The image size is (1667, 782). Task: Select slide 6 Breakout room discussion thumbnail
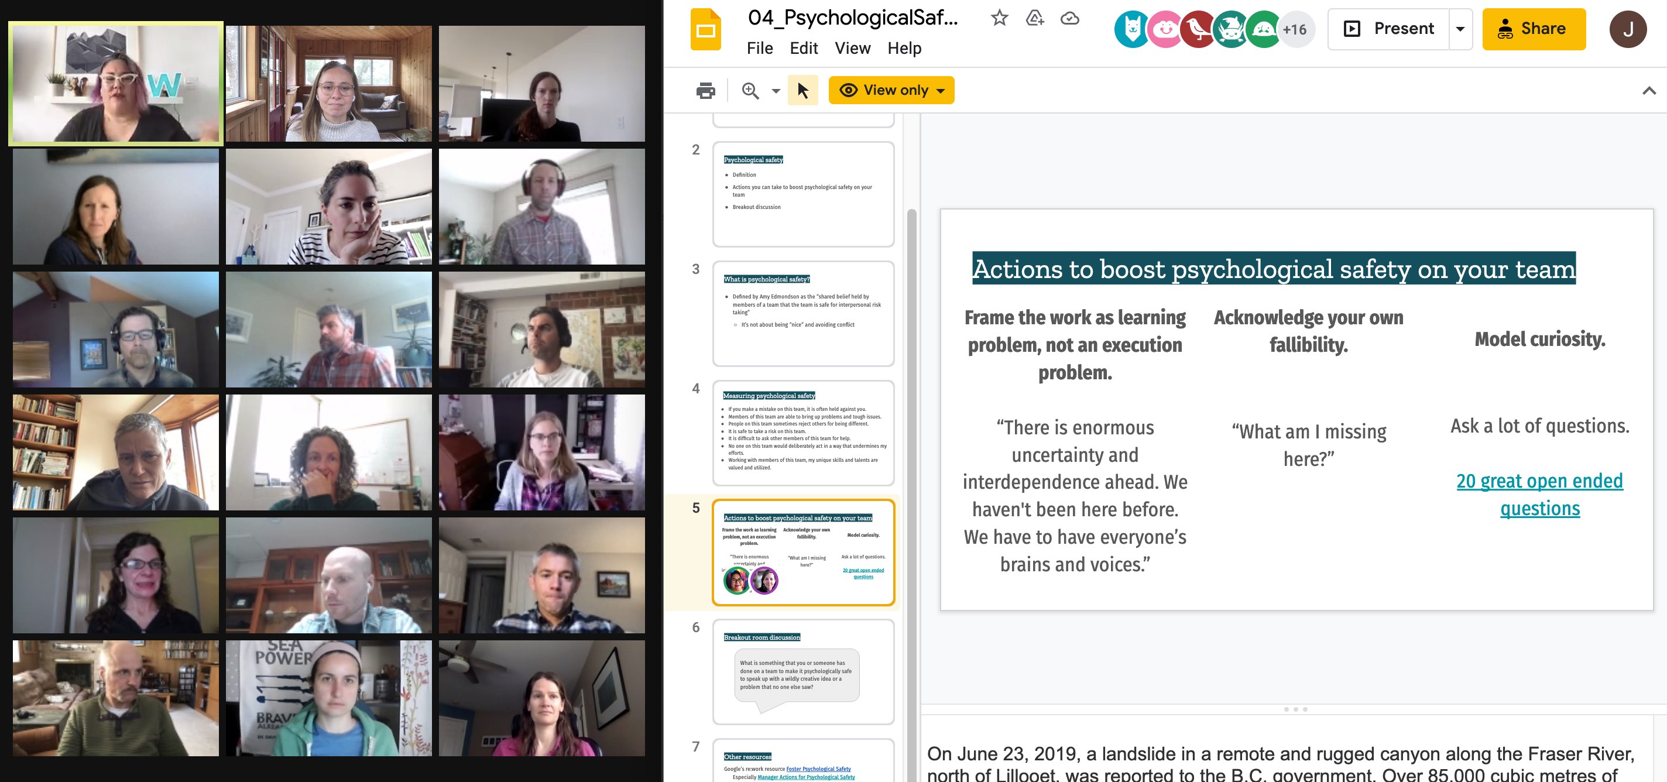point(803,672)
